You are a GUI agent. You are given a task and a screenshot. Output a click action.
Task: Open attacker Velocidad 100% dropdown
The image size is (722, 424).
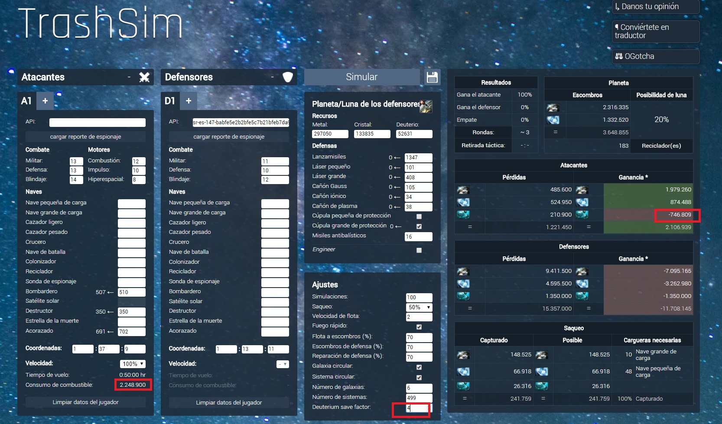(x=133, y=364)
